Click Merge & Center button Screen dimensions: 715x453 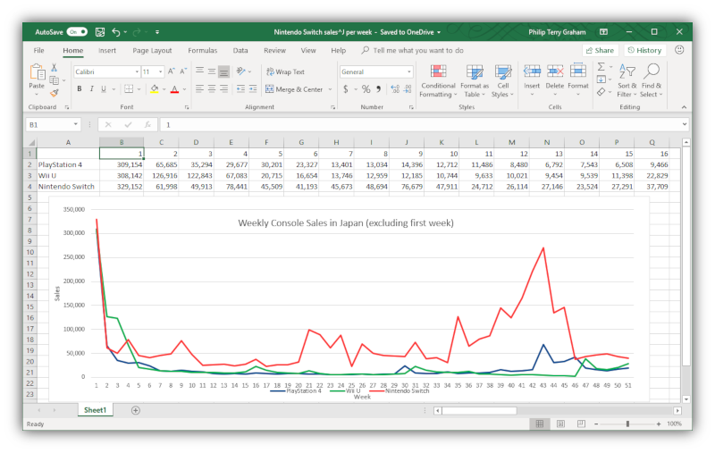click(x=294, y=89)
